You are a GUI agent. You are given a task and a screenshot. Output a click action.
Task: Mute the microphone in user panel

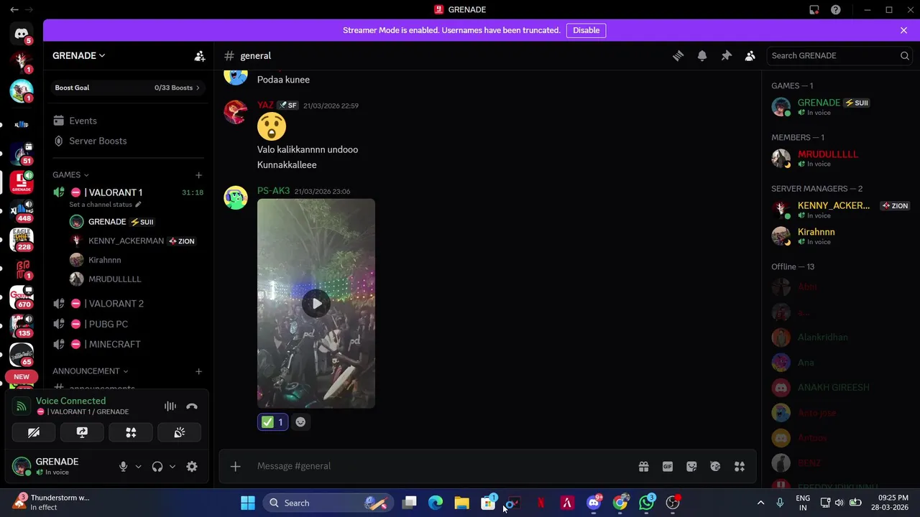(x=124, y=467)
